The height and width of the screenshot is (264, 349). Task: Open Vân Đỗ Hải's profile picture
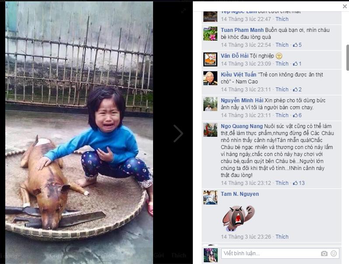pos(210,59)
